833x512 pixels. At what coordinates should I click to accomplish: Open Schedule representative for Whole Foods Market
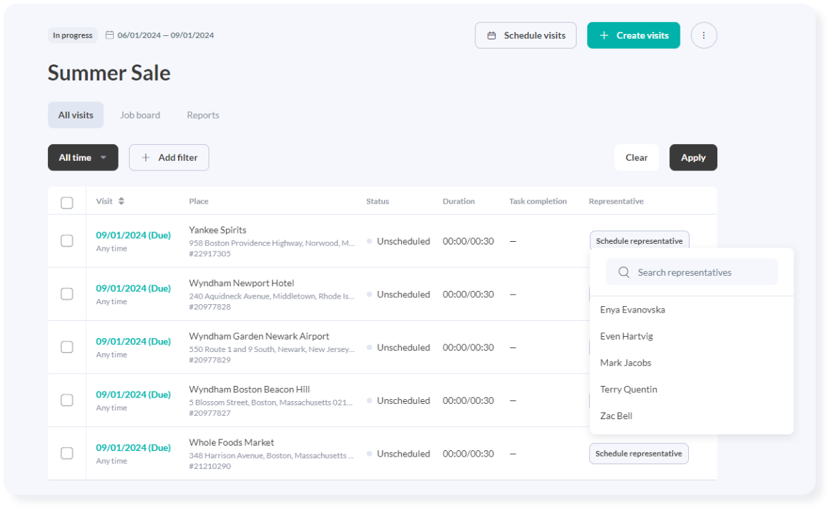click(639, 454)
